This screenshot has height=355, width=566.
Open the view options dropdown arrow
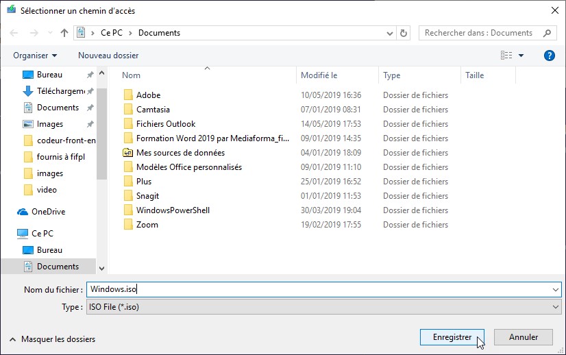click(x=521, y=56)
